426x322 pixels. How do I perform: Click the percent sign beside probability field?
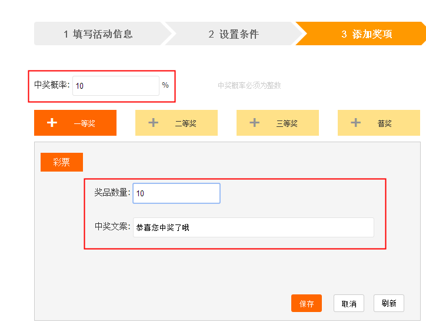click(165, 85)
